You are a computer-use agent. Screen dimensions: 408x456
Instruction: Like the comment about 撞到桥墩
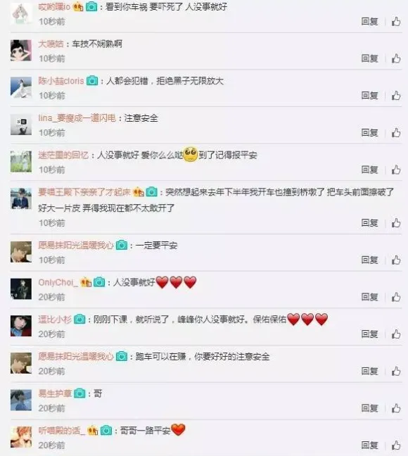point(396,223)
